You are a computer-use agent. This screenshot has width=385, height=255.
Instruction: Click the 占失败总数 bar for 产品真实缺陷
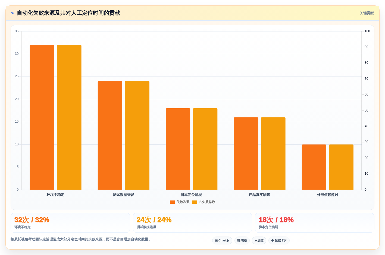[x=273, y=154]
